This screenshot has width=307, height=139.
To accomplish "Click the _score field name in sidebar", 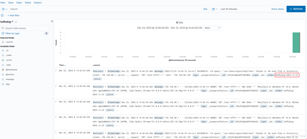I will pos(9,60).
